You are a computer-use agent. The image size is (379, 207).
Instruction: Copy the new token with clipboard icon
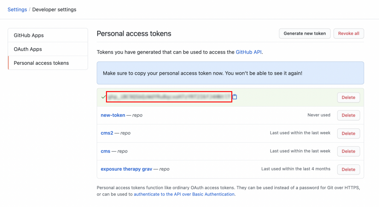[235, 97]
